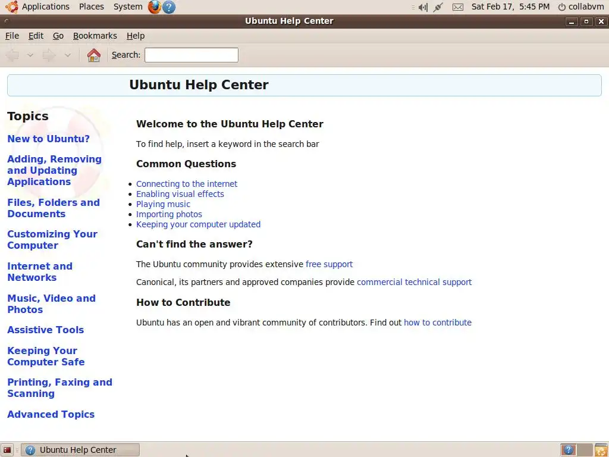
Task: Open the collabvm user session menu
Action: [x=581, y=7]
